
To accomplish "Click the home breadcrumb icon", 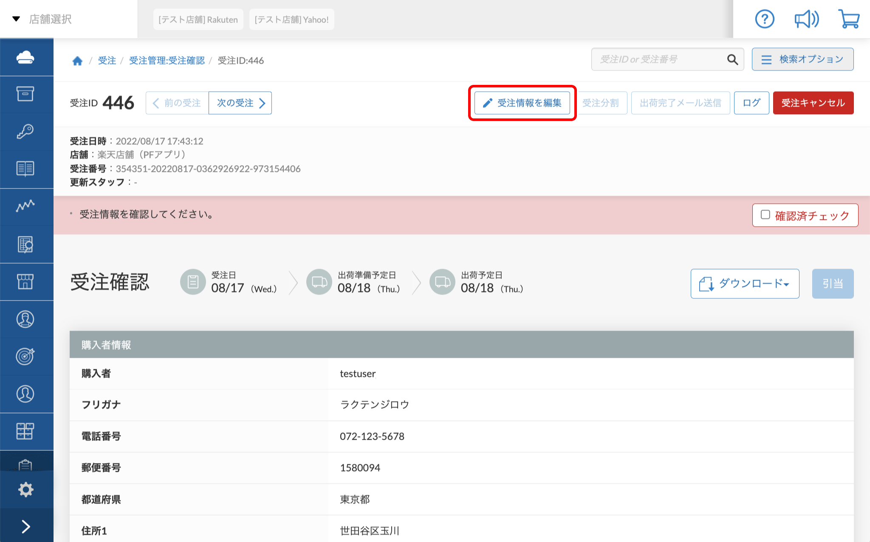I will [x=77, y=61].
